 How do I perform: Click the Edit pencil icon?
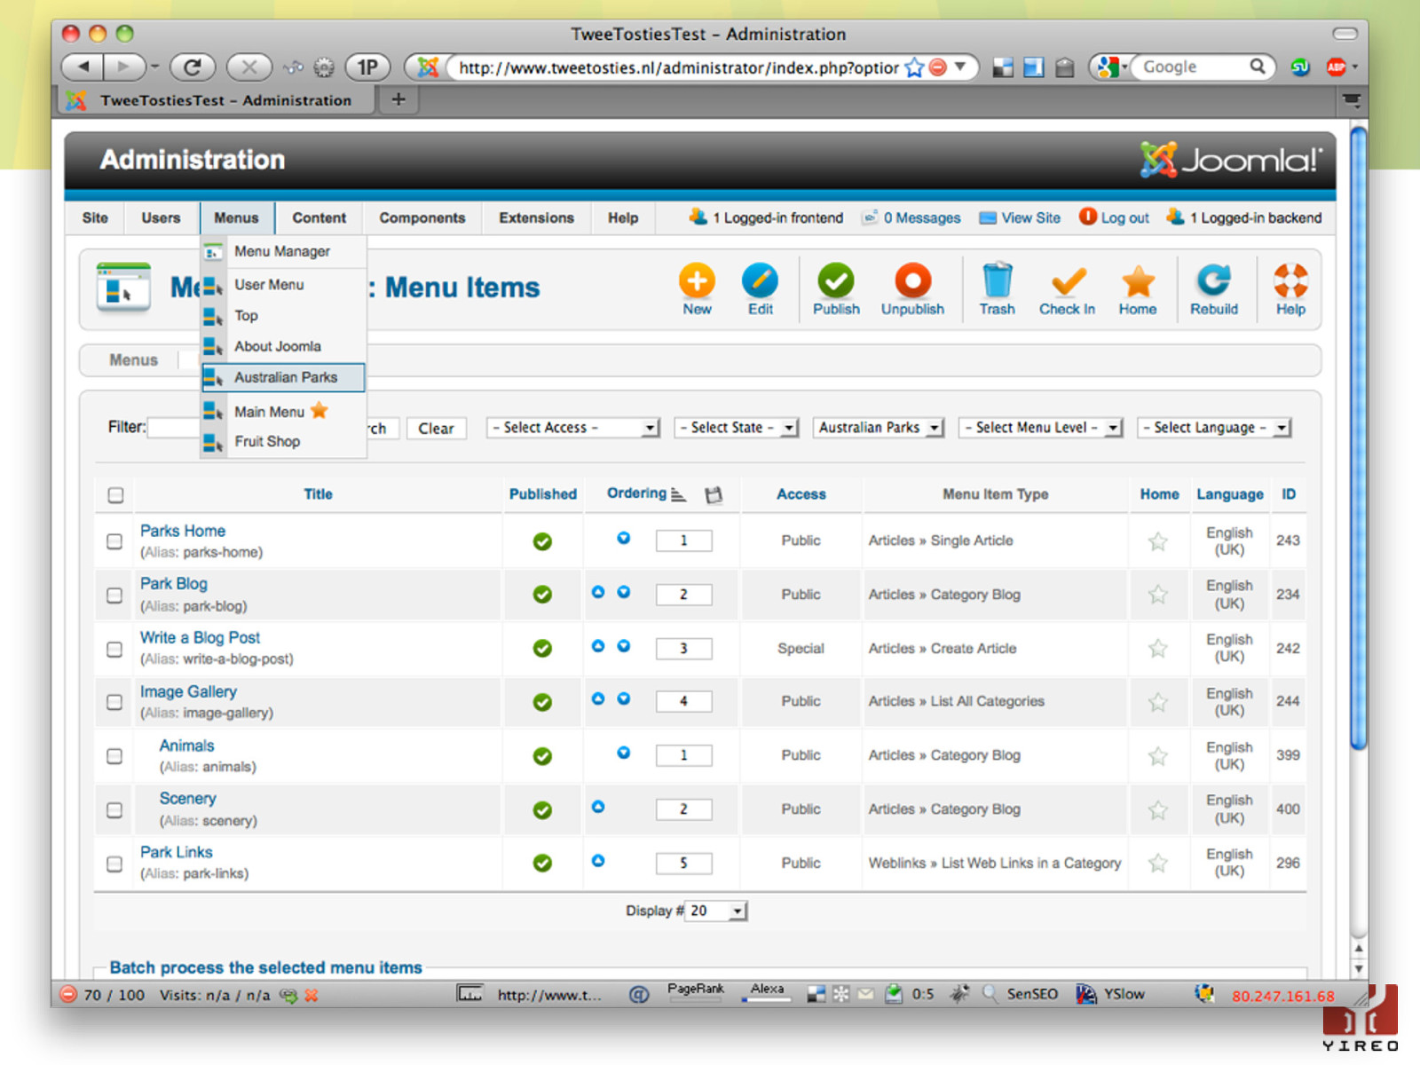tap(760, 281)
